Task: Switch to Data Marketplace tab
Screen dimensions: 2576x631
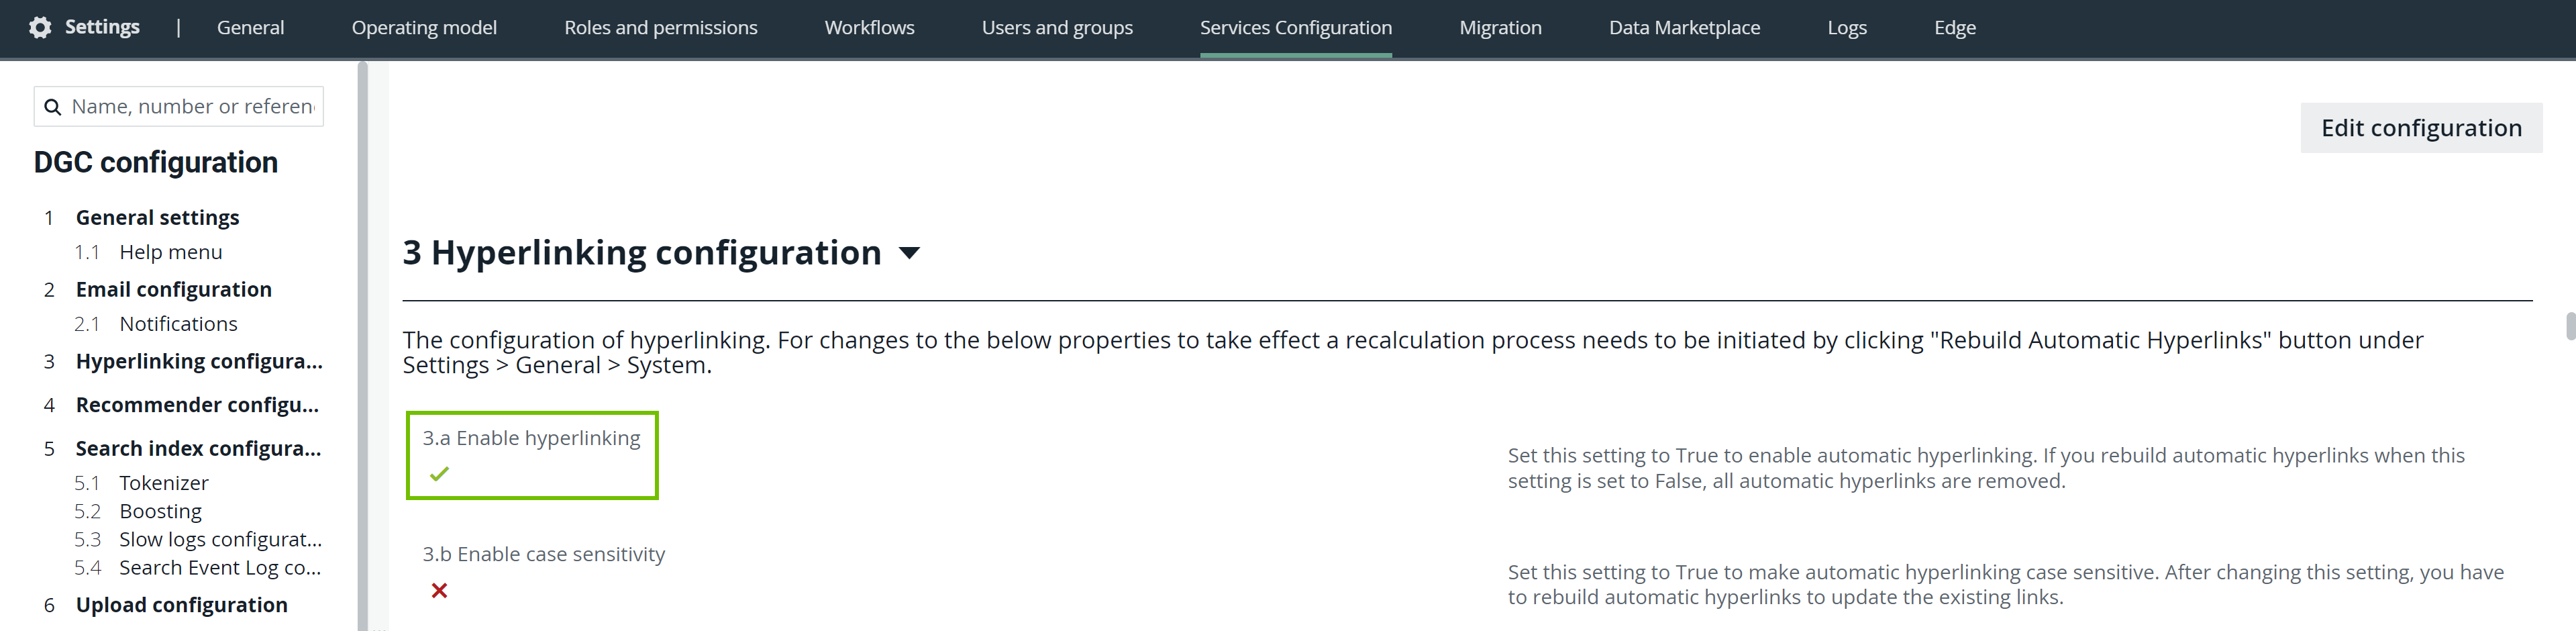Action: (1684, 28)
